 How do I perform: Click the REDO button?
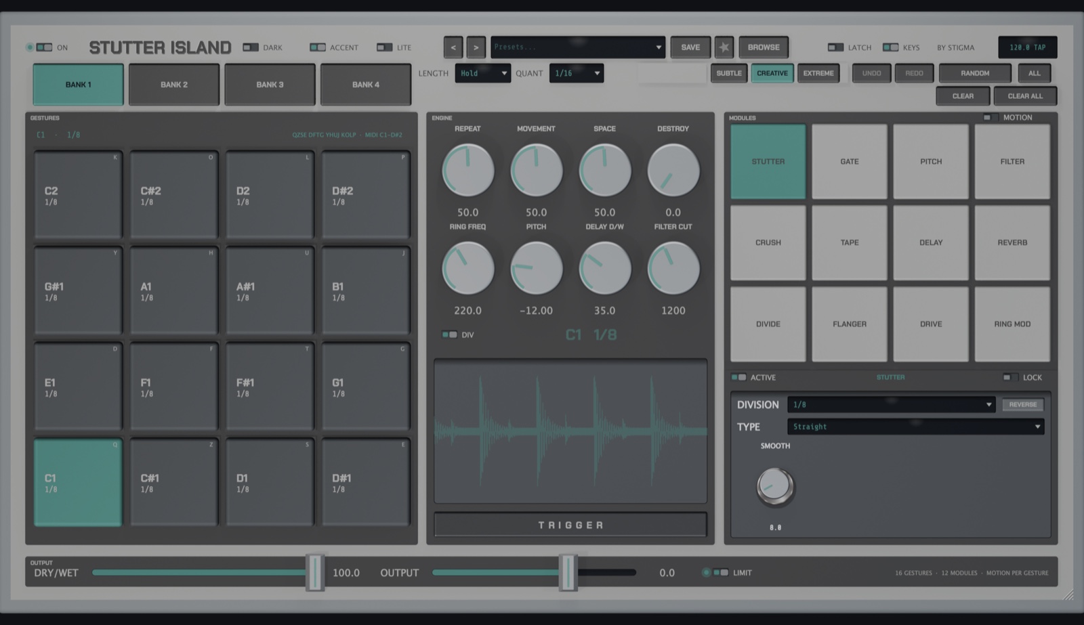(x=914, y=73)
